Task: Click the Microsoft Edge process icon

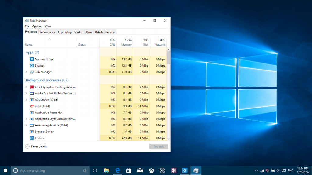Action: [32, 59]
